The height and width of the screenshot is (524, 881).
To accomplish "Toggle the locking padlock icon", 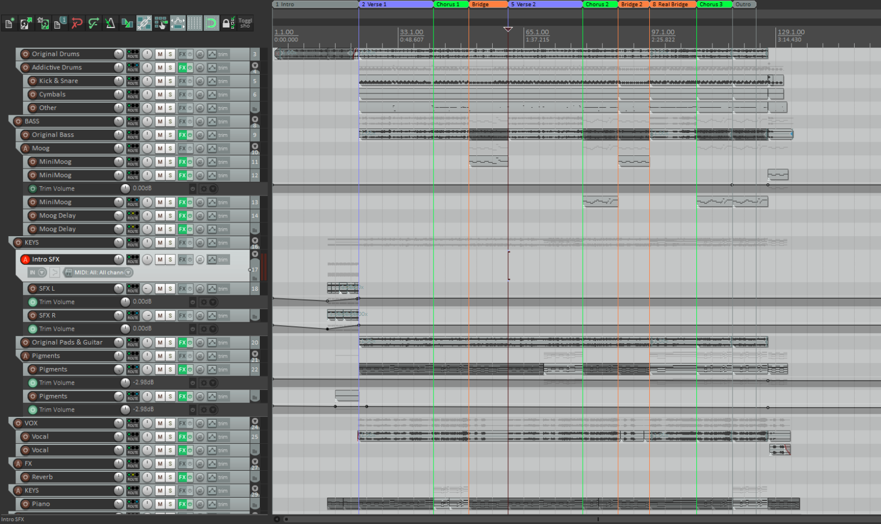I will [x=227, y=24].
